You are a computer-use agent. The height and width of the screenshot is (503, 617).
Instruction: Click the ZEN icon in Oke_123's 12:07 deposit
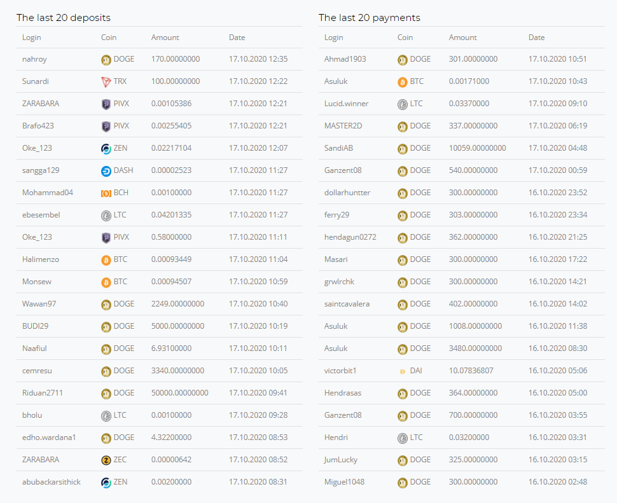[x=106, y=149]
